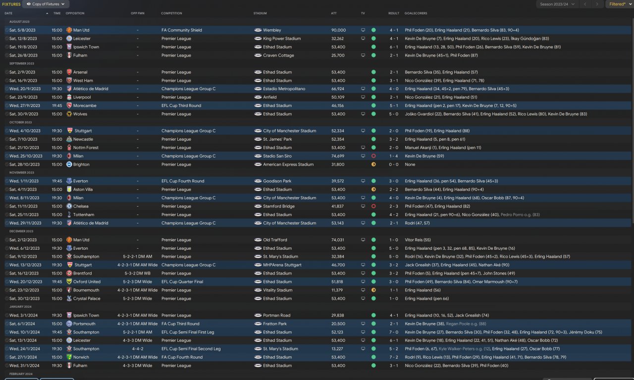Click the 4-4-2 opposition formation

click(138, 349)
